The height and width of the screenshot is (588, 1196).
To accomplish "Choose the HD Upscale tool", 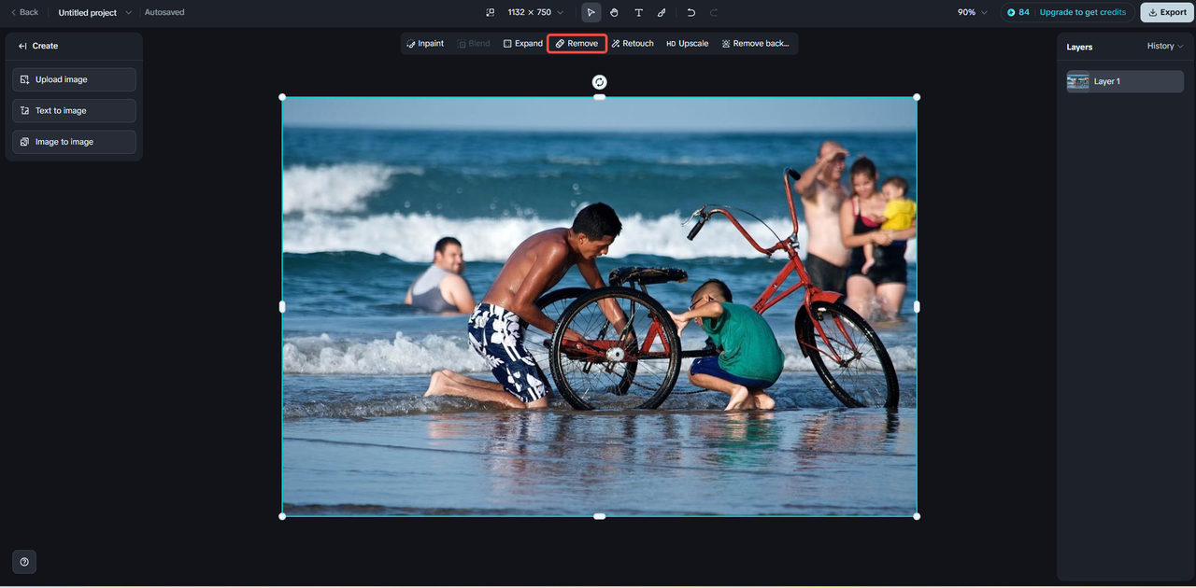I will [687, 44].
